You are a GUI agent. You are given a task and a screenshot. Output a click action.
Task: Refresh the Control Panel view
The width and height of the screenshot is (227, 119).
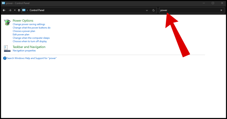coord(153,10)
